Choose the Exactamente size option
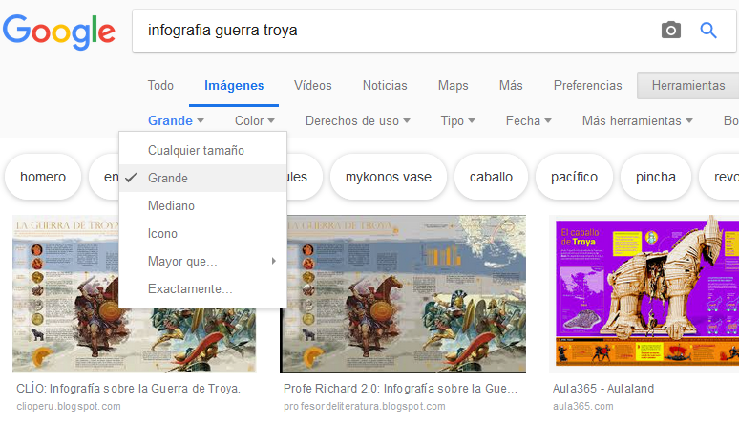Screen dimensions: 739x425 tap(190, 288)
